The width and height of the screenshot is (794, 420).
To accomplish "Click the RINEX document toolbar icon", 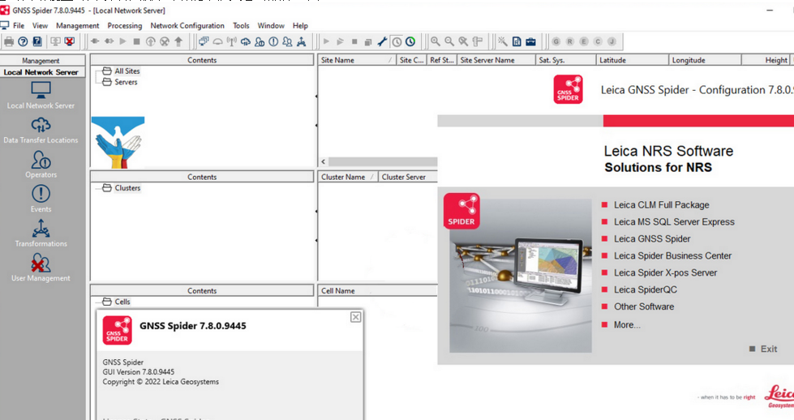I will pyautogui.click(x=517, y=41).
